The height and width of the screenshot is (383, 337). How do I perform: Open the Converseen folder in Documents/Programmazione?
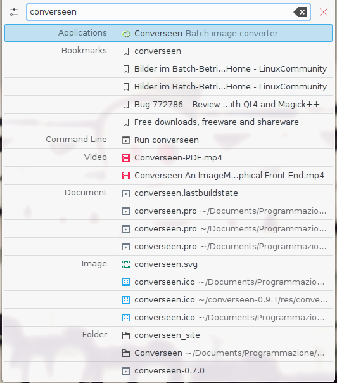pos(168,353)
